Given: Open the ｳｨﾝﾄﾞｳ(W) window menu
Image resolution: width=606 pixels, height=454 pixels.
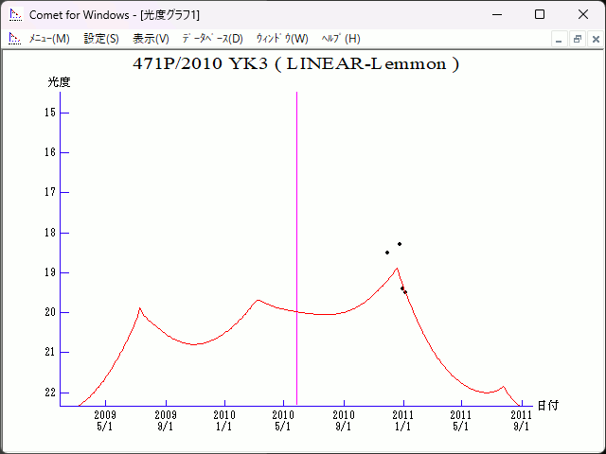Looking at the screenshot, I should [x=282, y=39].
